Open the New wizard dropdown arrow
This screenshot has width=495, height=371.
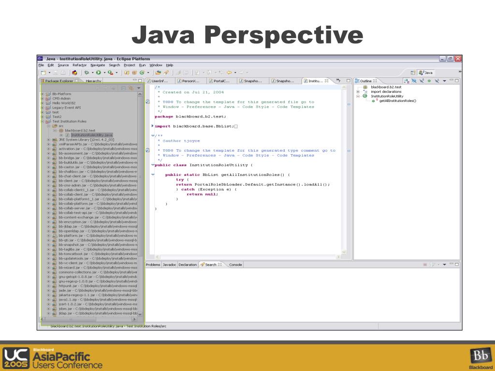(49, 72)
